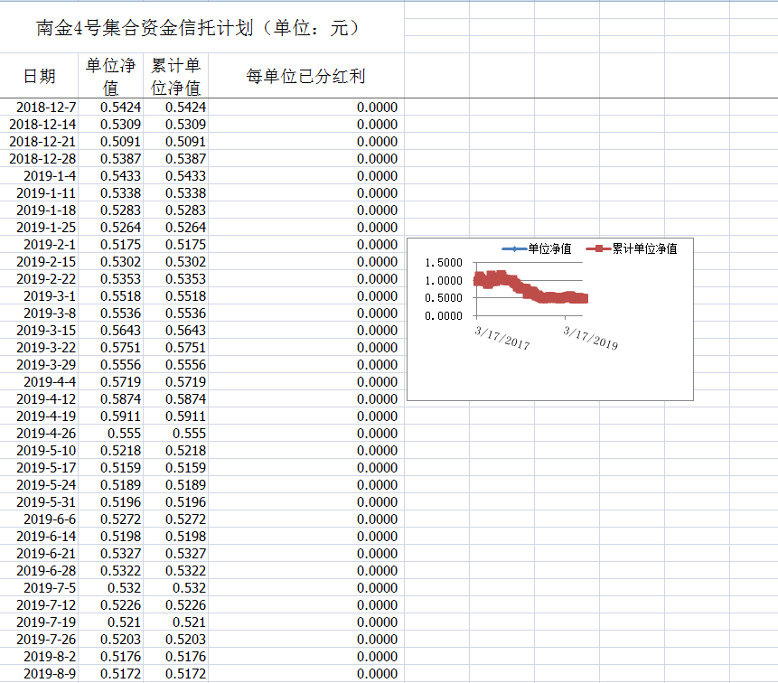This screenshot has width=778, height=683.
Task: Click date cell 2019-7-5
Action: point(39,588)
